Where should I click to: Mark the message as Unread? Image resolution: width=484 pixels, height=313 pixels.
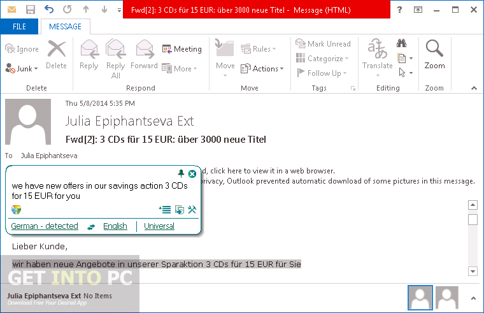(323, 43)
